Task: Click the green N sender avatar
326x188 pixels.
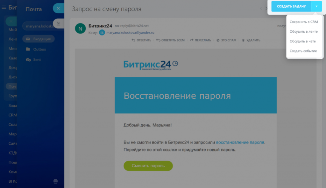Action: tap(80, 29)
